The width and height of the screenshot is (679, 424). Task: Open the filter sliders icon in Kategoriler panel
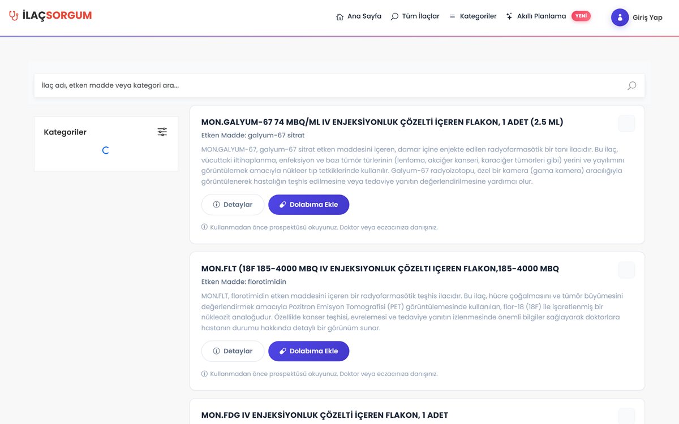tap(162, 132)
